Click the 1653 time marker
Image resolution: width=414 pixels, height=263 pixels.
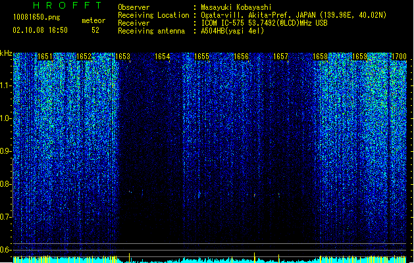coord(123,57)
